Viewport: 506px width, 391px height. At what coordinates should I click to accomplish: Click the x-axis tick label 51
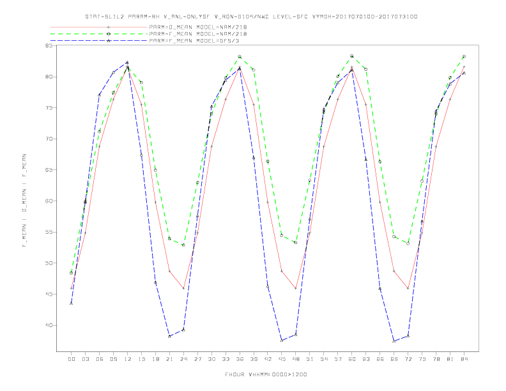point(310,359)
